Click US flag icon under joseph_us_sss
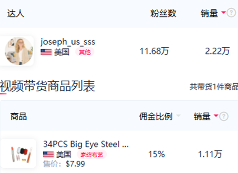Image resolution: width=238 pixels, height=173 pixels. 46,52
